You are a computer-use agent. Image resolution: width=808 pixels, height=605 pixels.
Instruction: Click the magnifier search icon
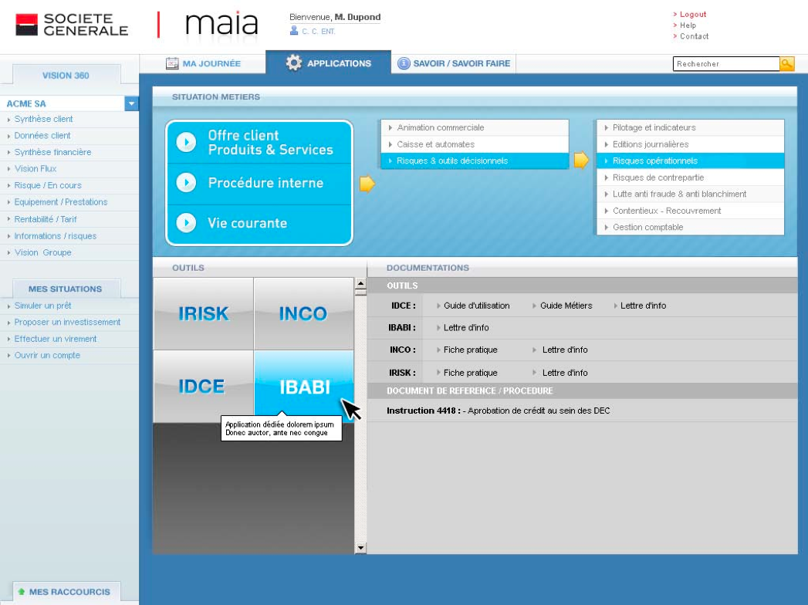click(787, 64)
